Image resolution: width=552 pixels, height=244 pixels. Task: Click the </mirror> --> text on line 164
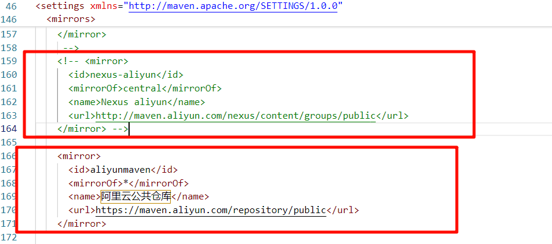coord(93,129)
